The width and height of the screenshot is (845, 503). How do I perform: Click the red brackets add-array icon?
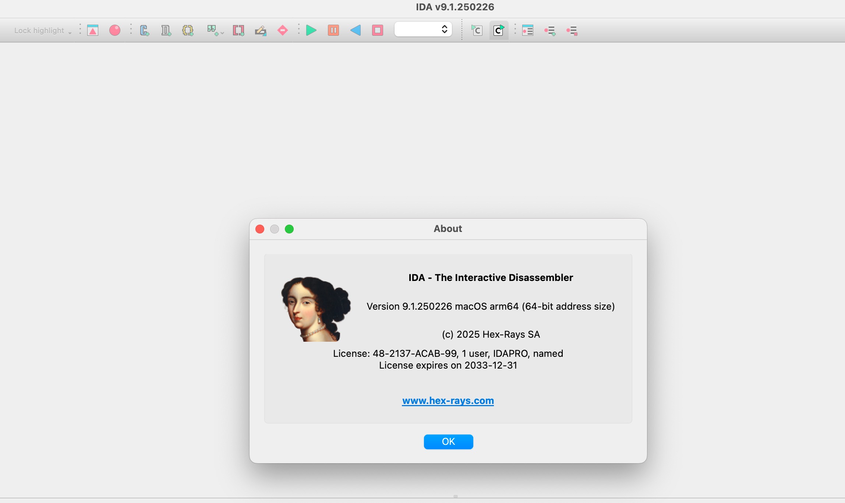pyautogui.click(x=238, y=30)
